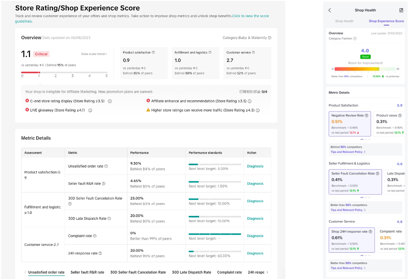Click the back arrow in Shop Health header

330,11
